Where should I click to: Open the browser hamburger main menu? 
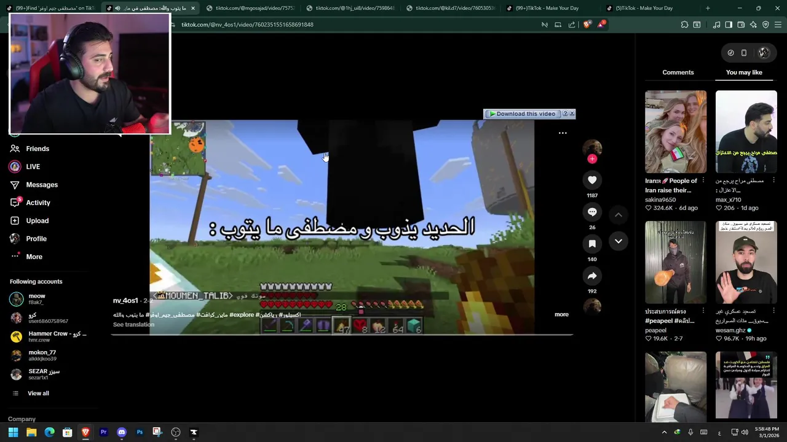(x=778, y=25)
